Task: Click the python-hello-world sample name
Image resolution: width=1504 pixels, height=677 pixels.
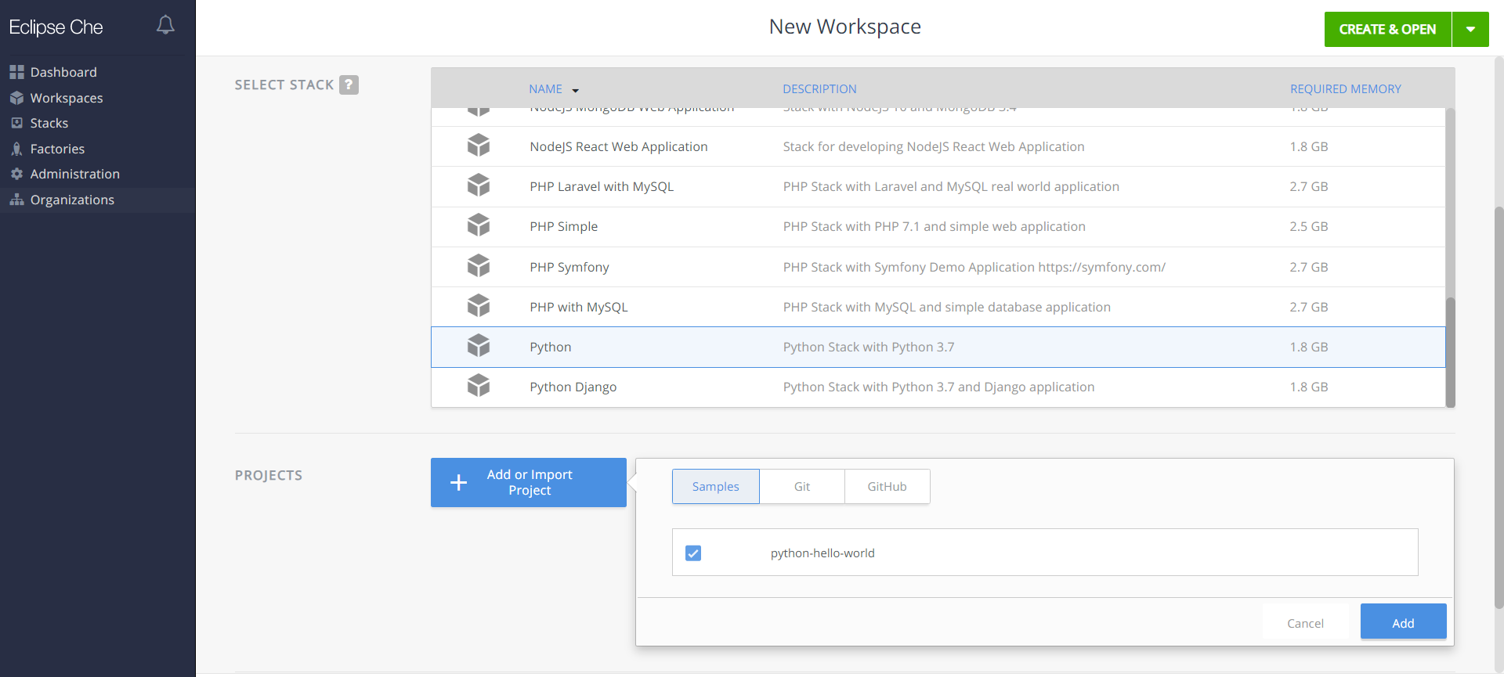Action: tap(822, 553)
